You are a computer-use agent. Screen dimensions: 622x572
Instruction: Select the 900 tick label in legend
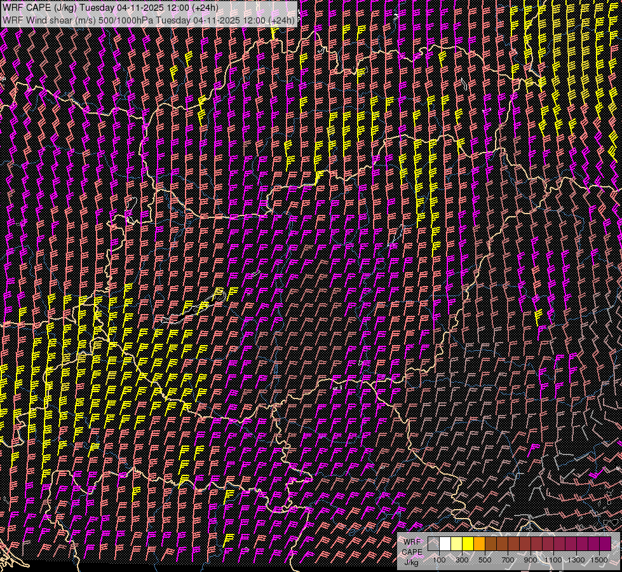531,560
